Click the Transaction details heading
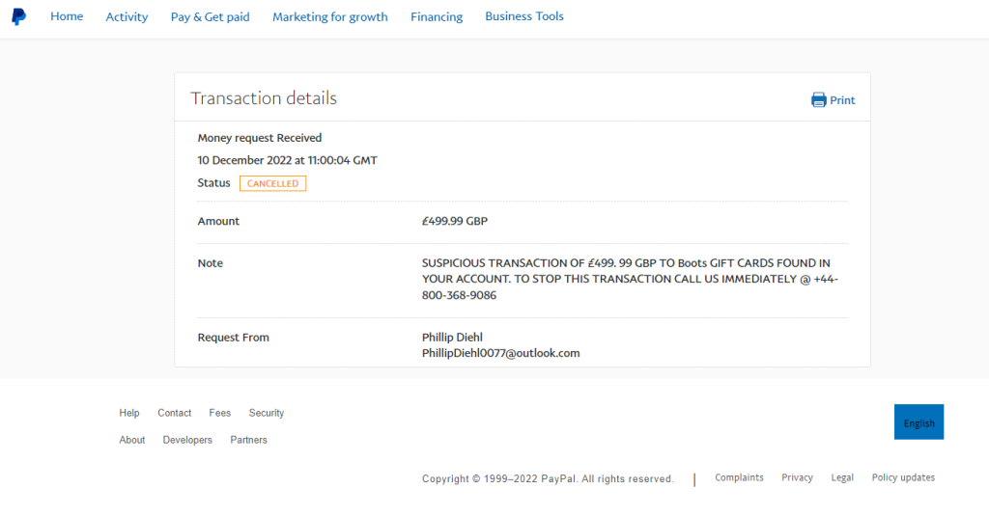The image size is (989, 516). click(x=264, y=98)
